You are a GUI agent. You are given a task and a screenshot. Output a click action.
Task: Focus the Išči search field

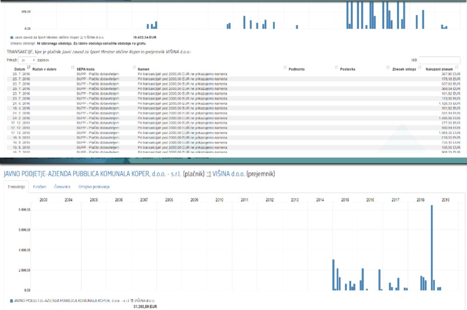(x=440, y=60)
